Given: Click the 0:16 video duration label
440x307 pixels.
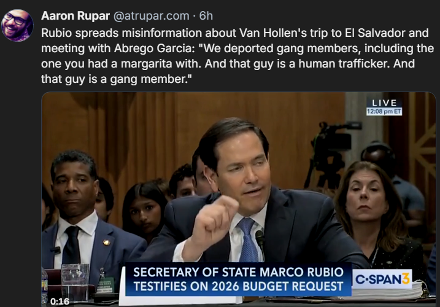Looking at the screenshot, I should (x=60, y=301).
